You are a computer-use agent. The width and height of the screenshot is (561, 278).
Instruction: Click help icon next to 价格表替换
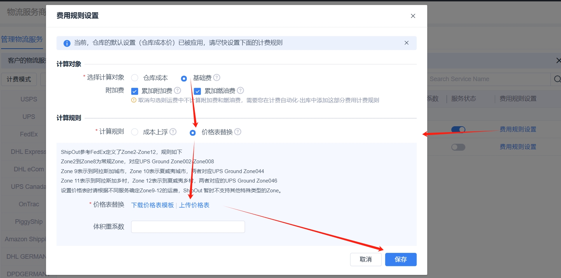pos(238,132)
